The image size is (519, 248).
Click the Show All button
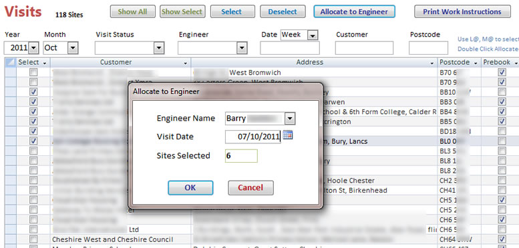(132, 11)
